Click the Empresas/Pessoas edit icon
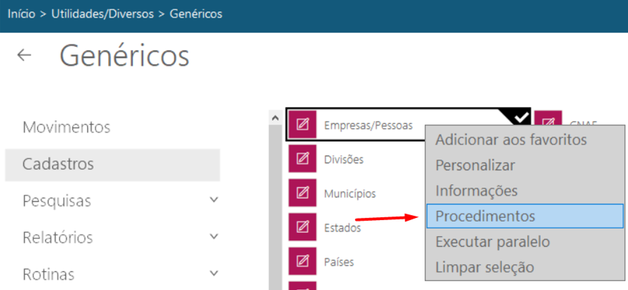 303,125
